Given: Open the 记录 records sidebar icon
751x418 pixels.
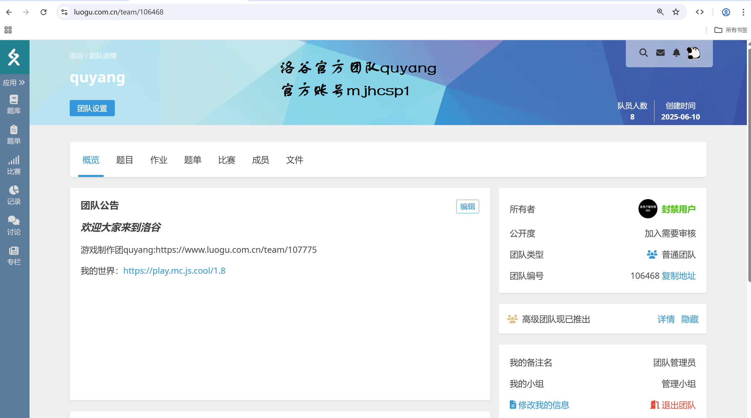Looking at the screenshot, I should click(14, 195).
